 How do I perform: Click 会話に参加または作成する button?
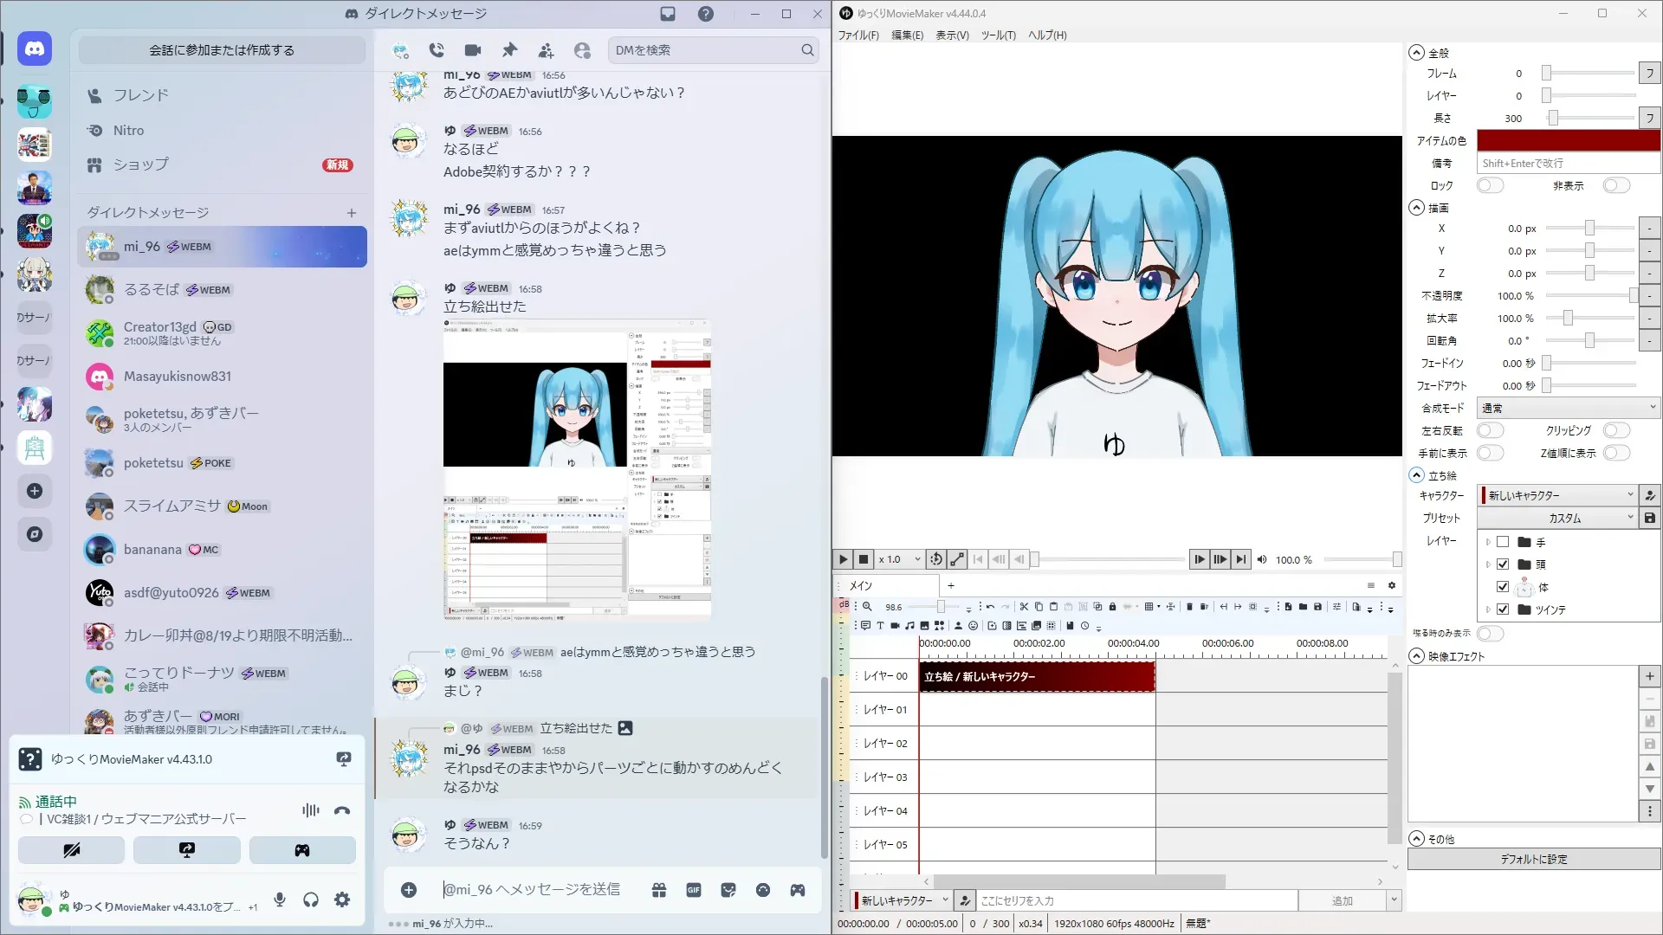click(222, 50)
